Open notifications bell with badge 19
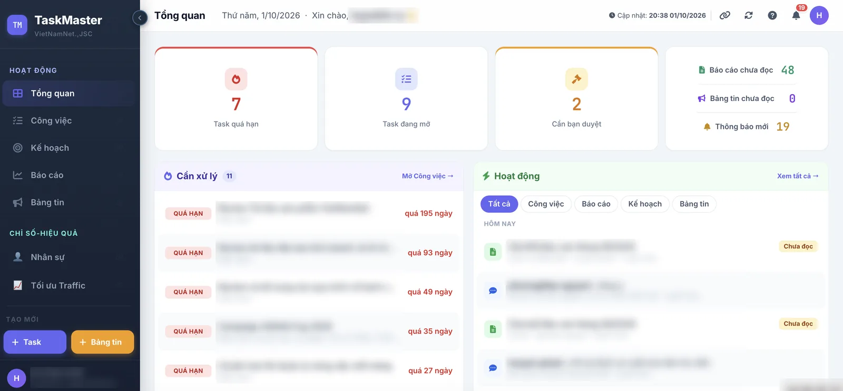The height and width of the screenshot is (391, 843). coord(796,15)
